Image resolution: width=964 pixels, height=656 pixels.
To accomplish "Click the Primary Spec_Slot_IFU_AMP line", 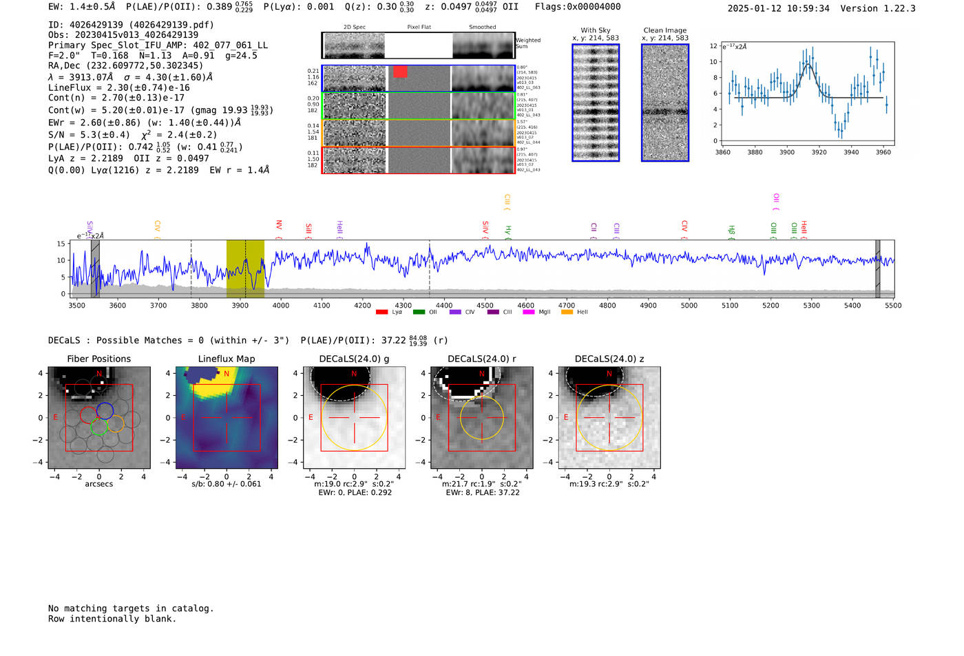I will pyautogui.click(x=158, y=45).
